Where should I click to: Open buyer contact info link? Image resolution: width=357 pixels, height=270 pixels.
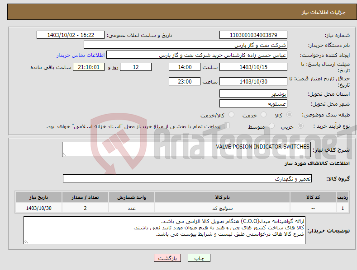pyautogui.click(x=81, y=55)
